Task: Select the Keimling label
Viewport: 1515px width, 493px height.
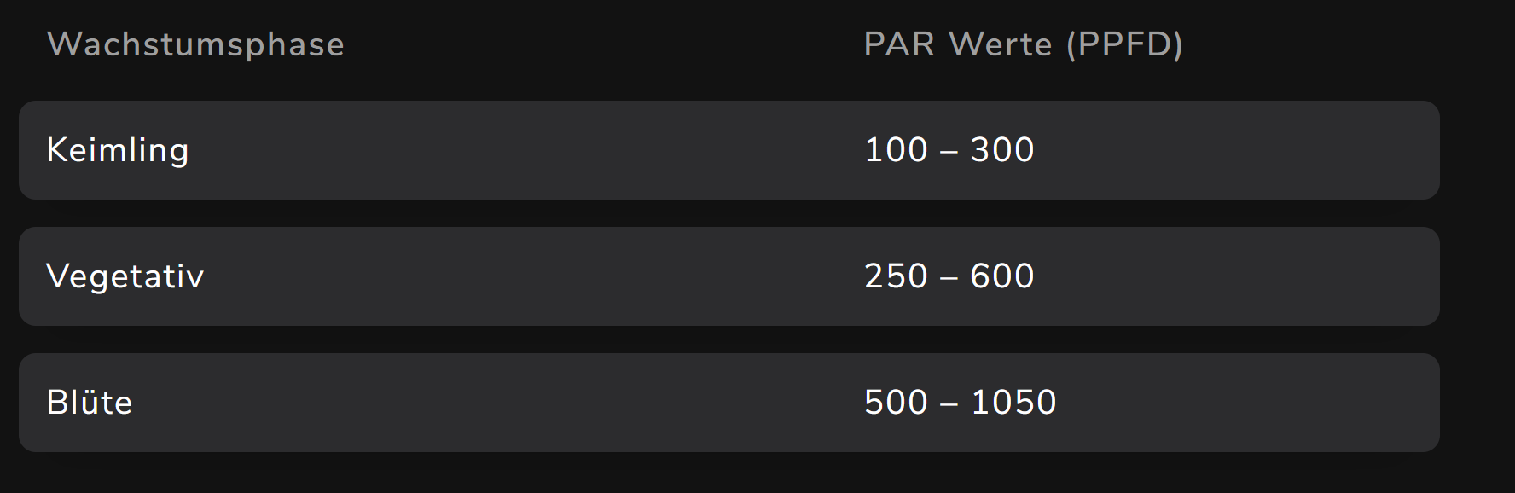Action: point(118,150)
